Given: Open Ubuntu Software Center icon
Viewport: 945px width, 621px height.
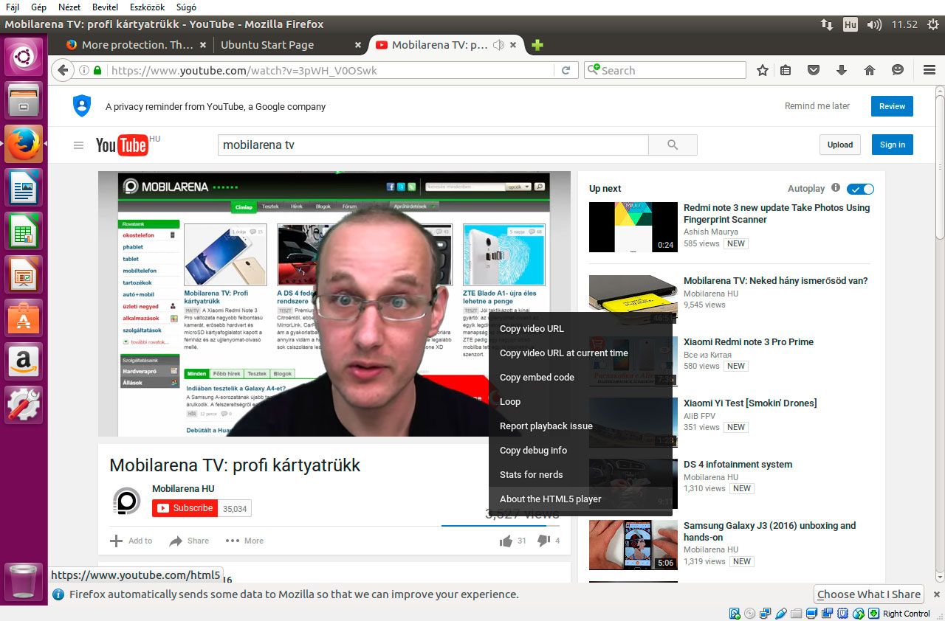Looking at the screenshot, I should click(x=24, y=317).
